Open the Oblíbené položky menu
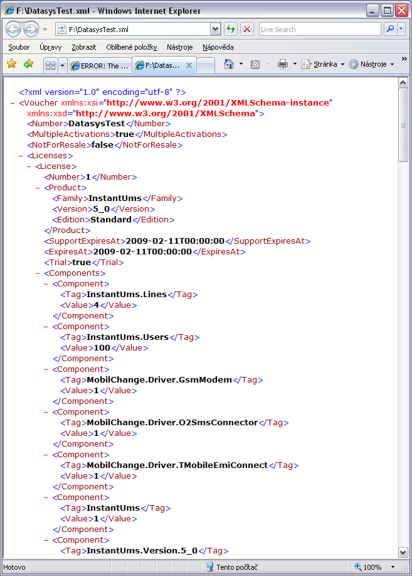The width and height of the screenshot is (412, 576). click(x=131, y=47)
